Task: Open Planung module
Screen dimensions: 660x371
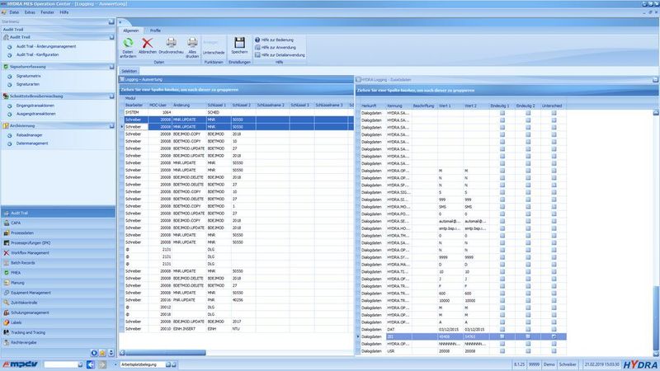Action: (58, 283)
